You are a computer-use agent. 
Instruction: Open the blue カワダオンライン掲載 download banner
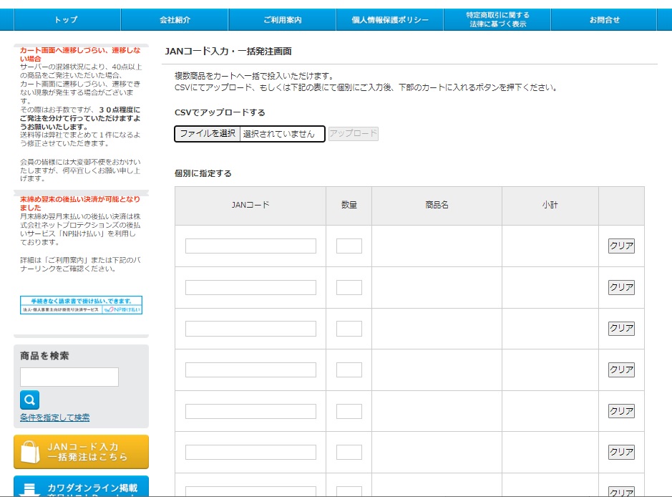pyautogui.click(x=81, y=487)
